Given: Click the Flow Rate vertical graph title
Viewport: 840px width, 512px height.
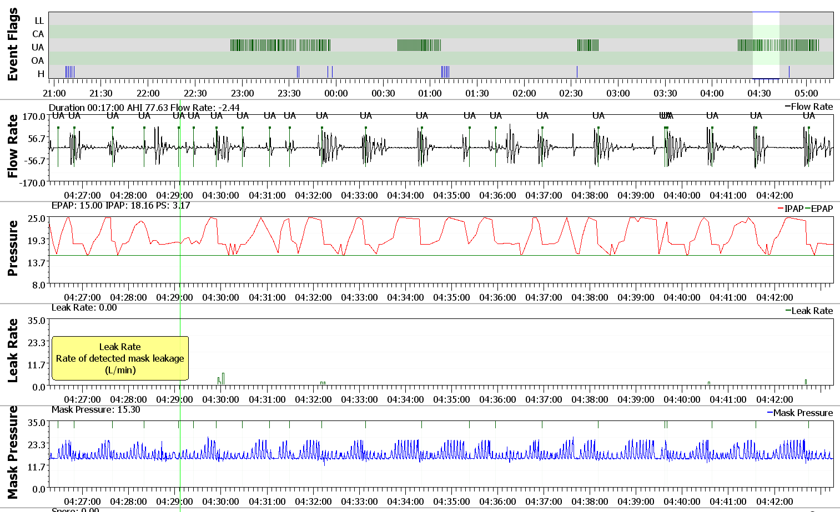Looking at the screenshot, I should [12, 146].
